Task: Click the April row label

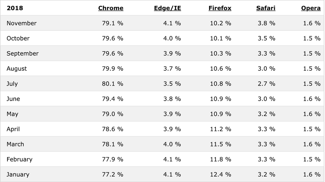Action: [13, 129]
